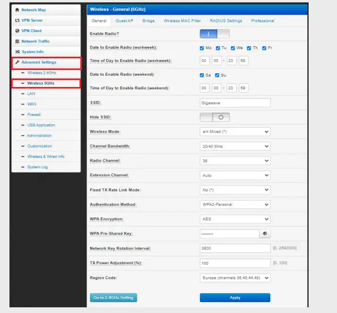Open the USB Application item
337x313 pixels.
point(41,125)
